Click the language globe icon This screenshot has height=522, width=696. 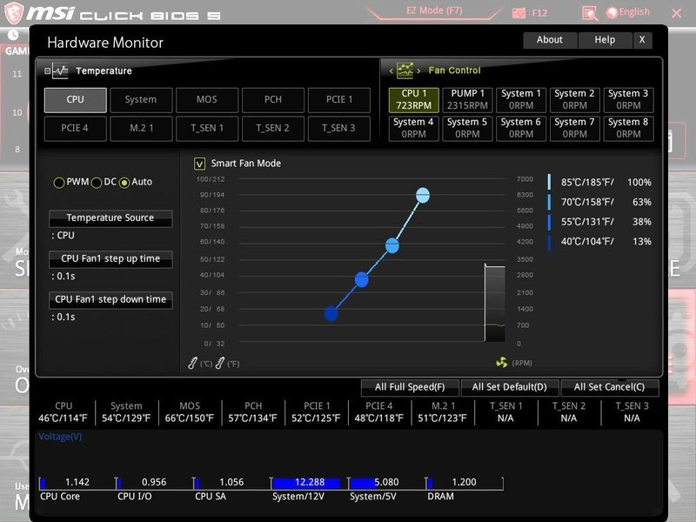pyautogui.click(x=612, y=13)
